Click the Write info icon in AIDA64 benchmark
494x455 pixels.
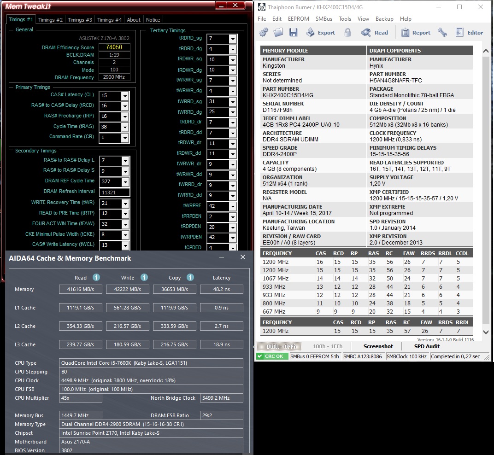[144, 277]
